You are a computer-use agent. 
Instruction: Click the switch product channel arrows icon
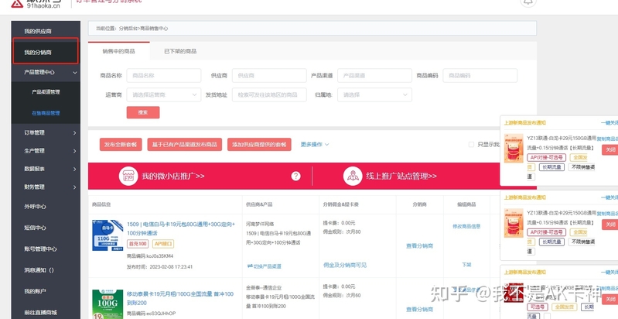click(250, 266)
